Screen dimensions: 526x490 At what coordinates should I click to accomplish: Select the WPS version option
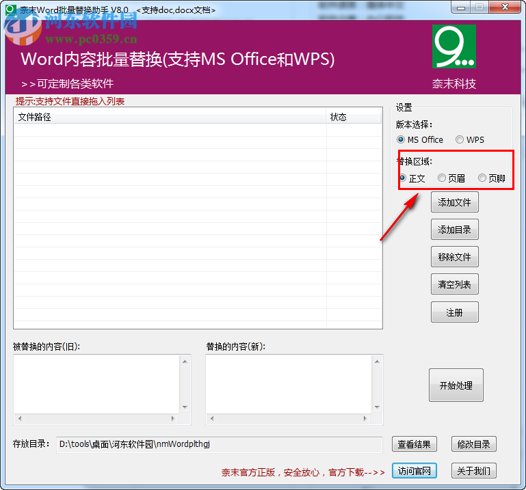470,139
